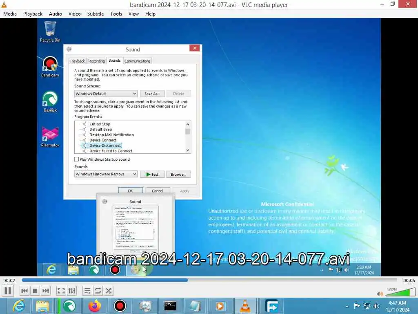Open the Audio menu
This screenshot has height=314, width=418.
56,14
